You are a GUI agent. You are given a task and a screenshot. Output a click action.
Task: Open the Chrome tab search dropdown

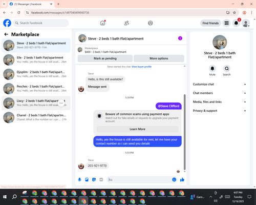[4, 4]
